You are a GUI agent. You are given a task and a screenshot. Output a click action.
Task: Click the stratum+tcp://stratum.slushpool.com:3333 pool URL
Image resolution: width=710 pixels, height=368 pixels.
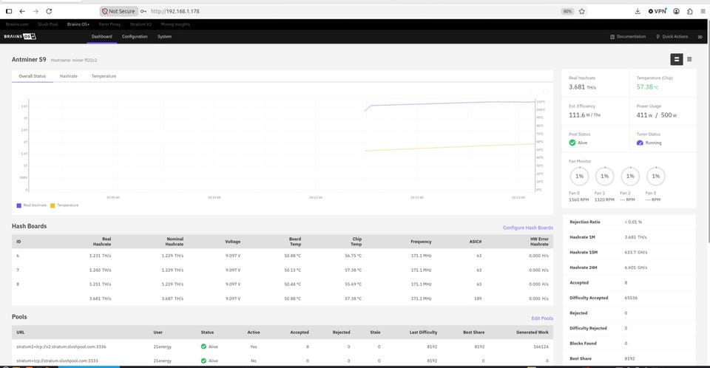(x=57, y=361)
